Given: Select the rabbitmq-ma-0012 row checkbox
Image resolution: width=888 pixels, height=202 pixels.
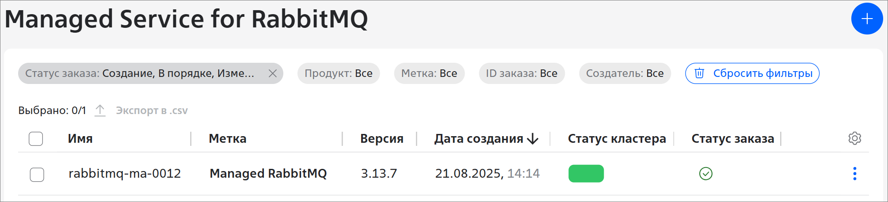Looking at the screenshot, I should click(x=37, y=175).
